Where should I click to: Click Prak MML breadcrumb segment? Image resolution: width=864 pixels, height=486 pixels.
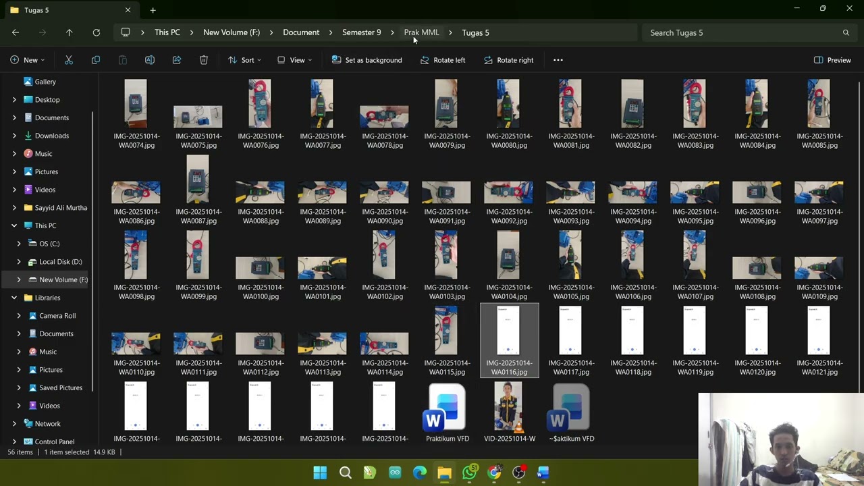pos(421,32)
